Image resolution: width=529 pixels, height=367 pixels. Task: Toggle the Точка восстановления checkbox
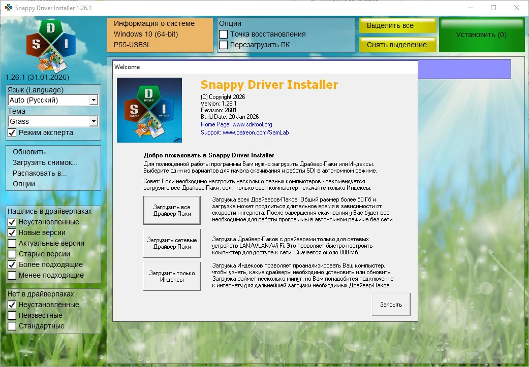click(224, 34)
